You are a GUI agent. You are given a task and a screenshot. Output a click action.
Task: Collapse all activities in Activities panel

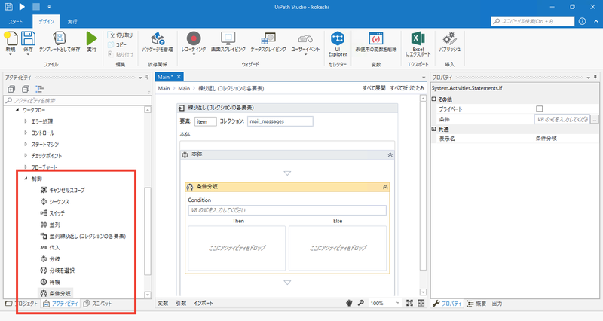click(x=26, y=89)
